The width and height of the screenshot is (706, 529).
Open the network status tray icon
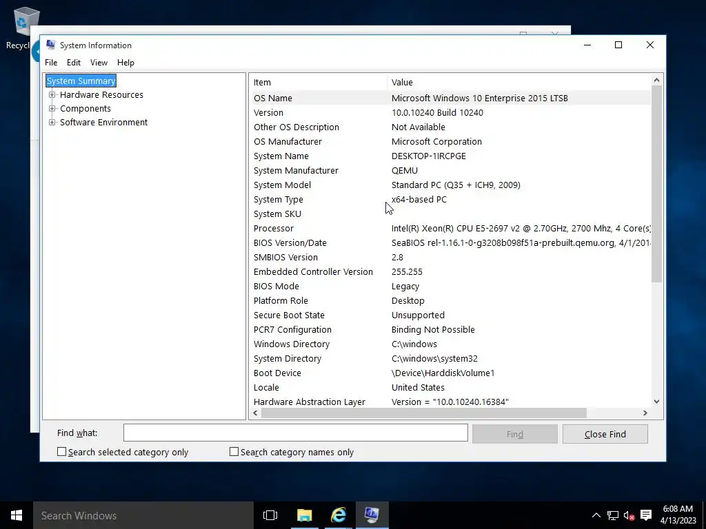[x=612, y=515]
